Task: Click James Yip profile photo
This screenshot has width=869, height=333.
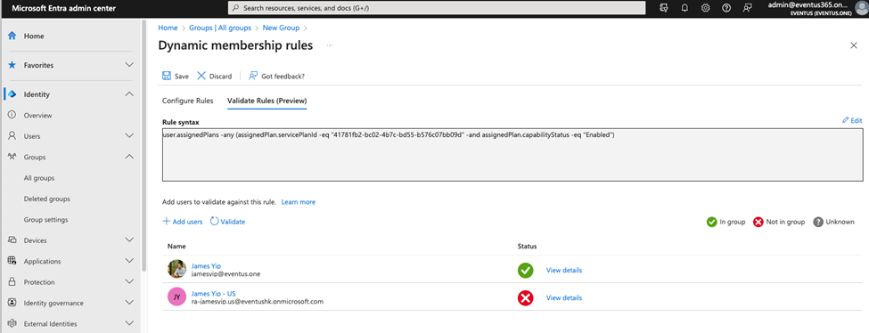Action: tap(176, 269)
